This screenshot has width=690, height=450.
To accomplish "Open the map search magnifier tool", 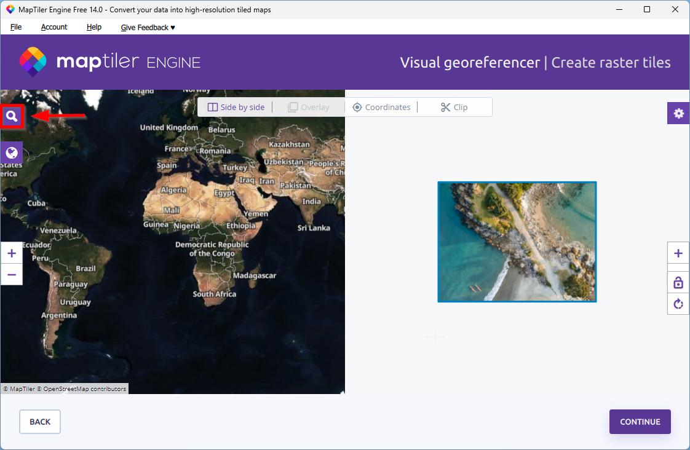I will 12,117.
